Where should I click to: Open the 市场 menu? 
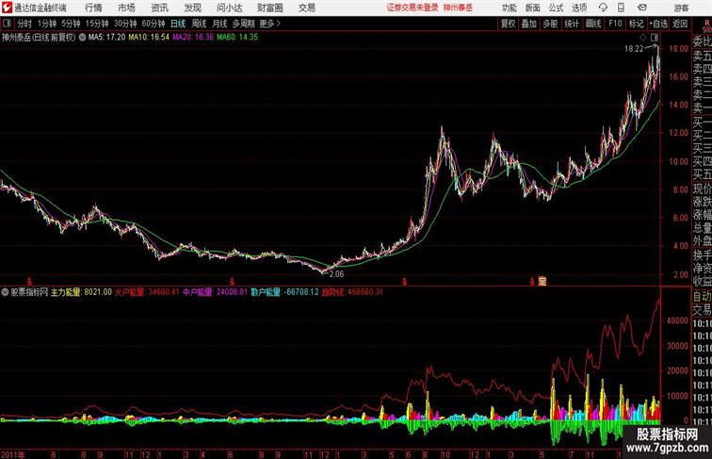(126, 8)
